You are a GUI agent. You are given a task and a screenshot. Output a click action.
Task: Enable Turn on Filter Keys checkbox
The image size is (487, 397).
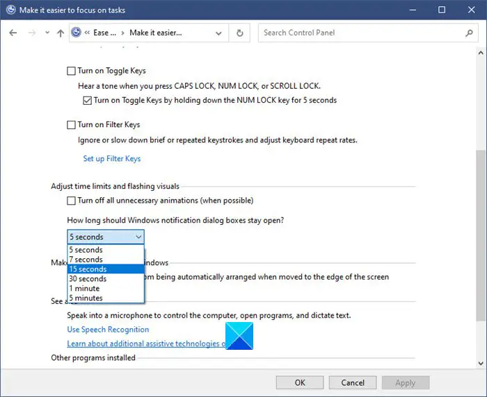tap(71, 125)
